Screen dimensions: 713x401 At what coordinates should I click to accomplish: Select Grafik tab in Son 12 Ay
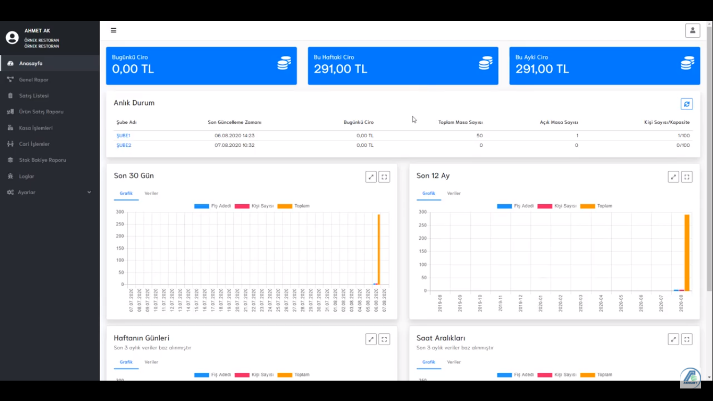pyautogui.click(x=429, y=193)
